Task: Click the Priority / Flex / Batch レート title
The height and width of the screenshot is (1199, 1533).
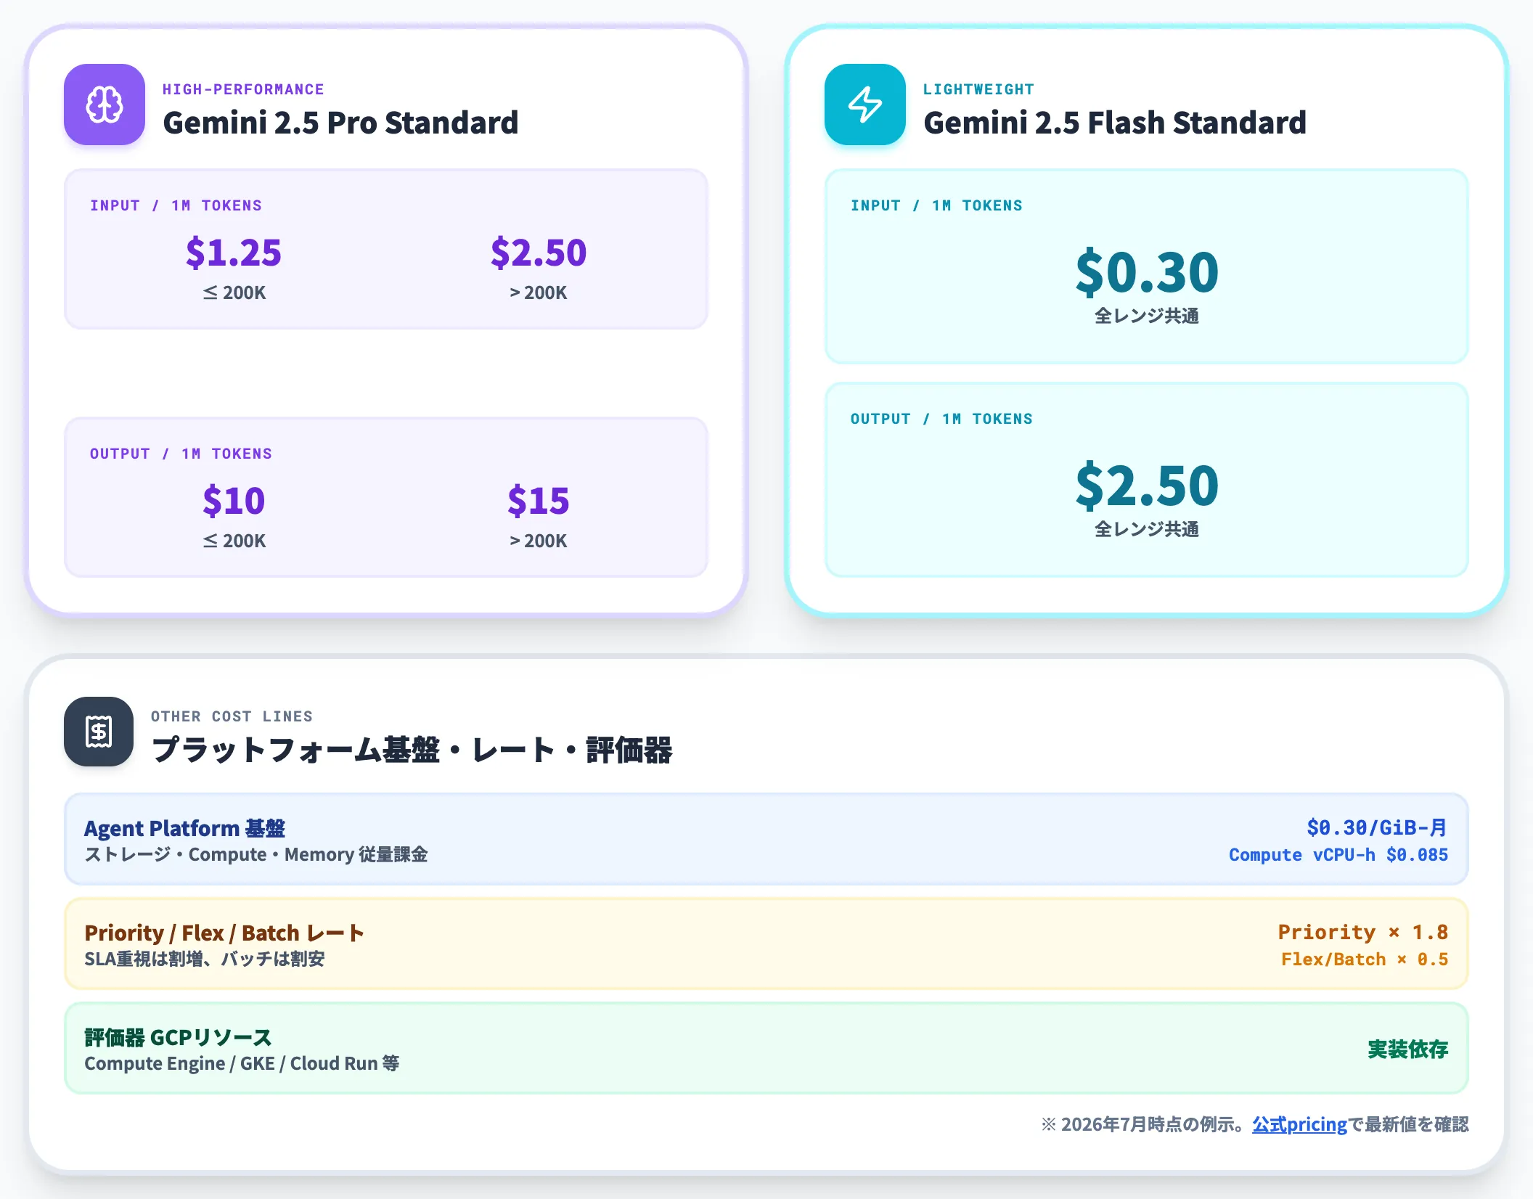Action: (x=224, y=933)
